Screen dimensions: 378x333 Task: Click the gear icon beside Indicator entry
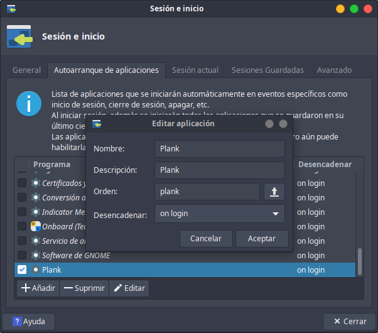[x=36, y=212]
